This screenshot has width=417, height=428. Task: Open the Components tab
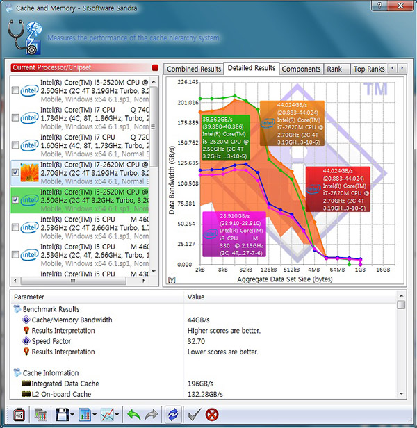(301, 69)
